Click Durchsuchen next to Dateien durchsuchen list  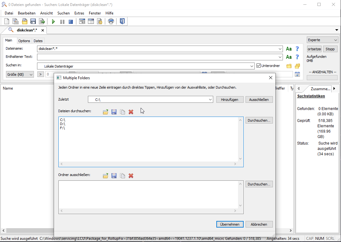(259, 120)
